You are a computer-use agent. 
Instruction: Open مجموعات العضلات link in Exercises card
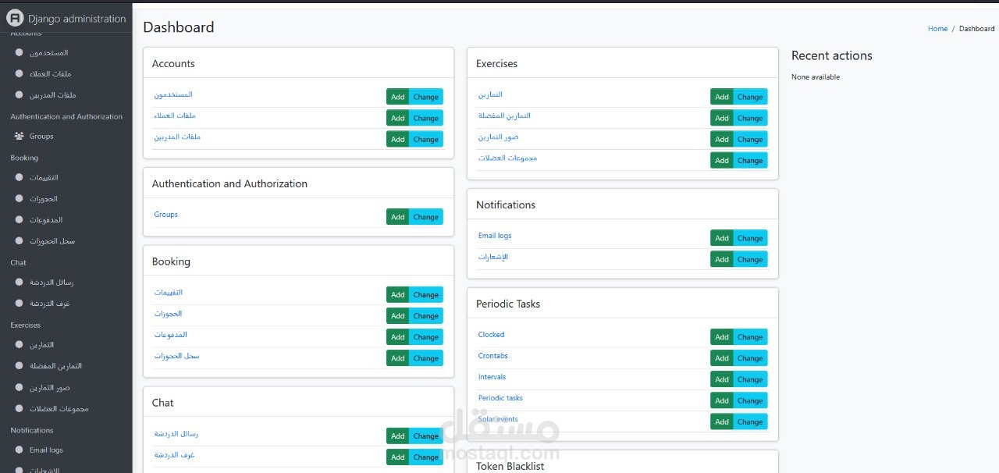(507, 158)
